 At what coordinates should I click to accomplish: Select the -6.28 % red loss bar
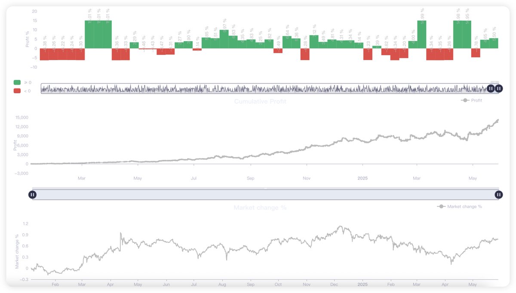305,54
